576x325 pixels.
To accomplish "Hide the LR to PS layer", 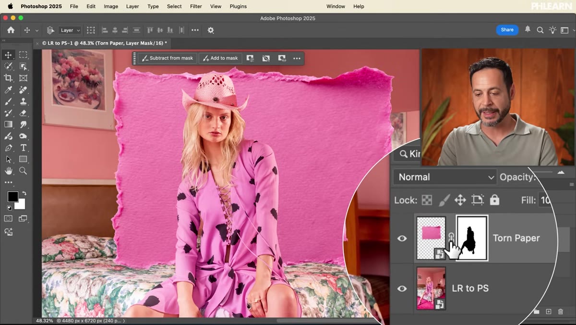I will 402,288.
